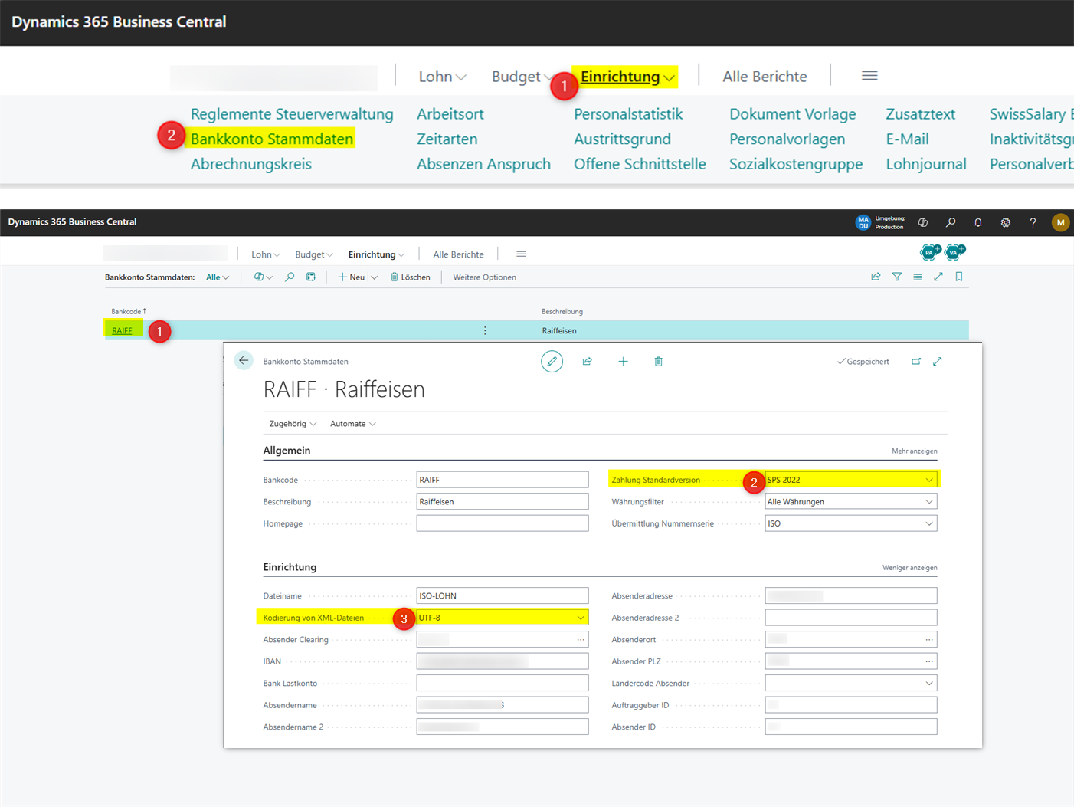Viewport: 1074px width, 807px height.
Task: Open the Übermittlung Nummernserie dropdown showing ISO
Action: tap(850, 523)
